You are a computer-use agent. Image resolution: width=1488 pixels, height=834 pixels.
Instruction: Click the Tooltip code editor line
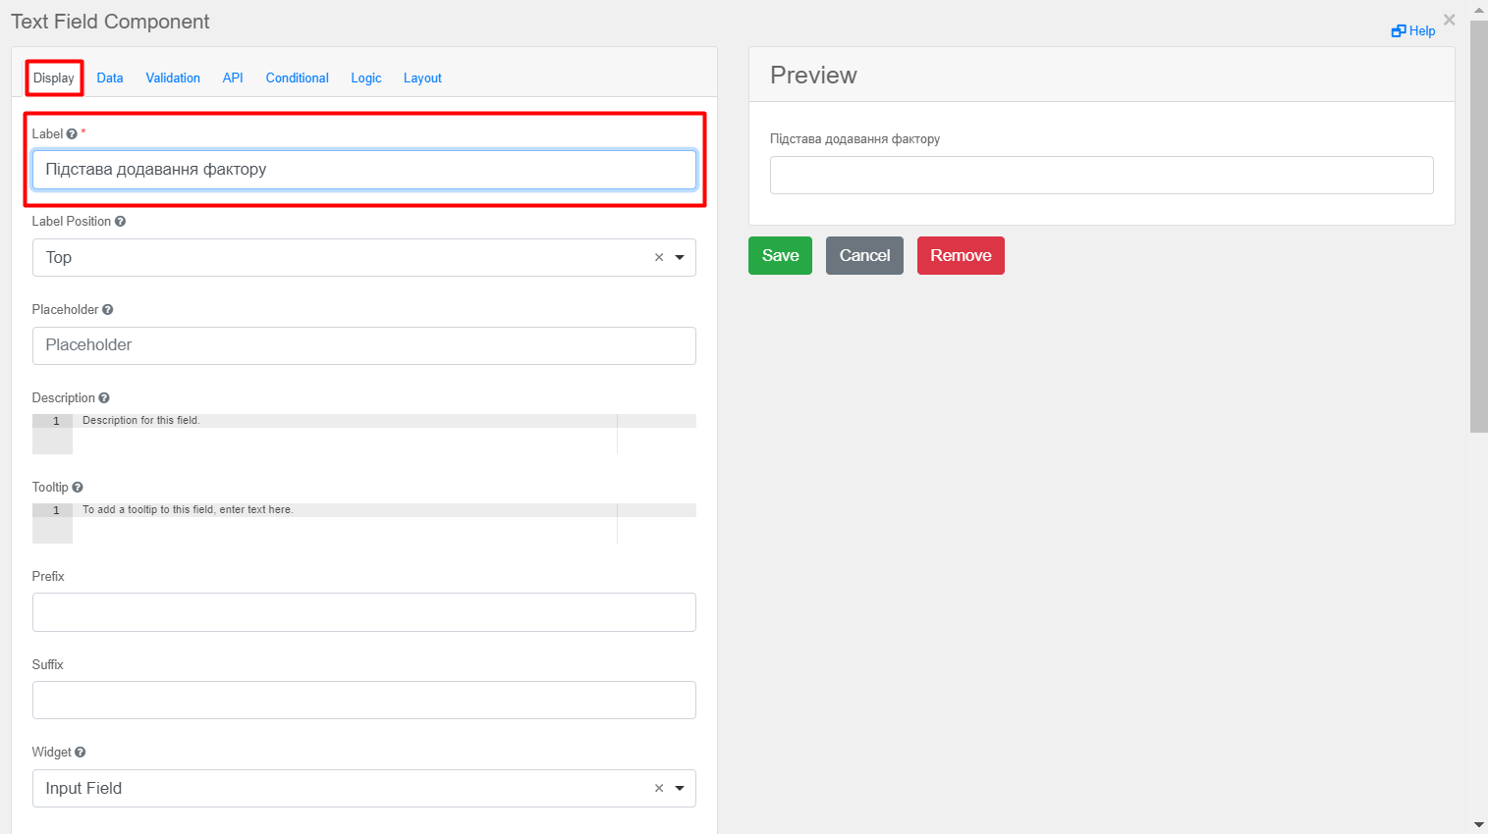[384, 510]
